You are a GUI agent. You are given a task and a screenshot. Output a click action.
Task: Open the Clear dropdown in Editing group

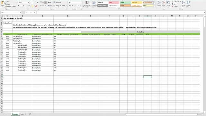coord(175,6)
